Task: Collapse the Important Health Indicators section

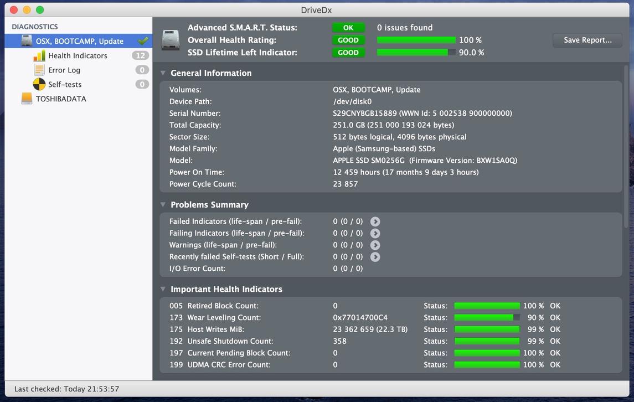Action: click(163, 289)
